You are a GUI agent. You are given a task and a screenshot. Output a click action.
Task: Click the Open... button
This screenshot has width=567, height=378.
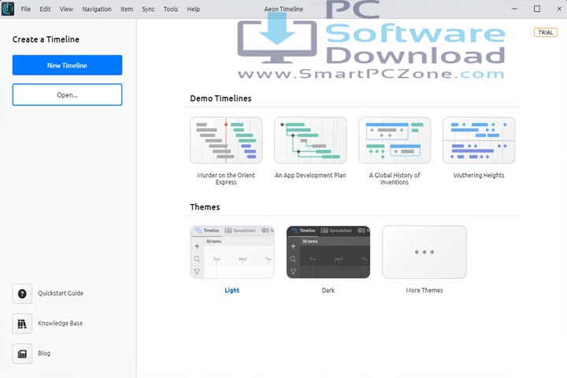(67, 94)
